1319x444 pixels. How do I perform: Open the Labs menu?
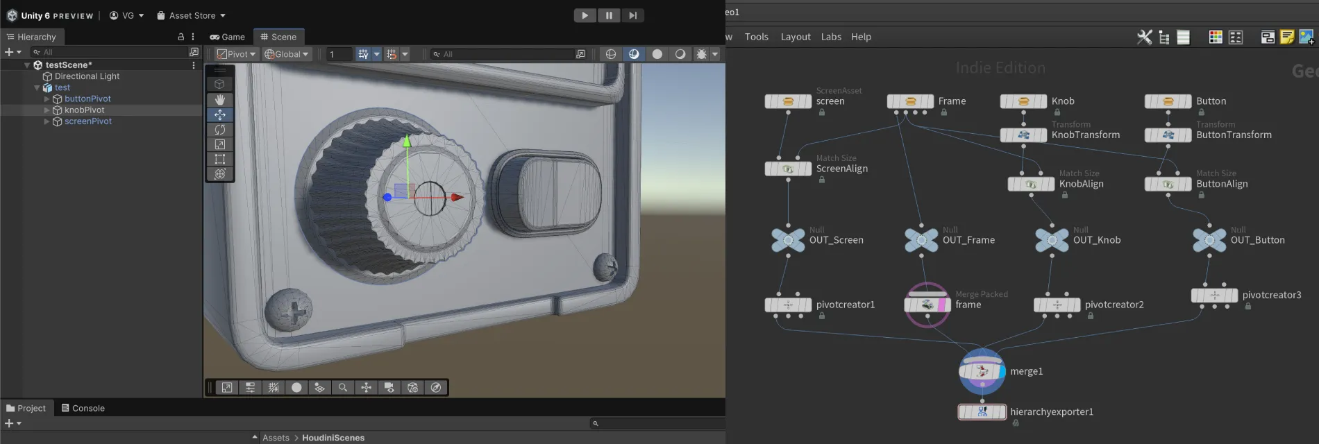point(830,37)
